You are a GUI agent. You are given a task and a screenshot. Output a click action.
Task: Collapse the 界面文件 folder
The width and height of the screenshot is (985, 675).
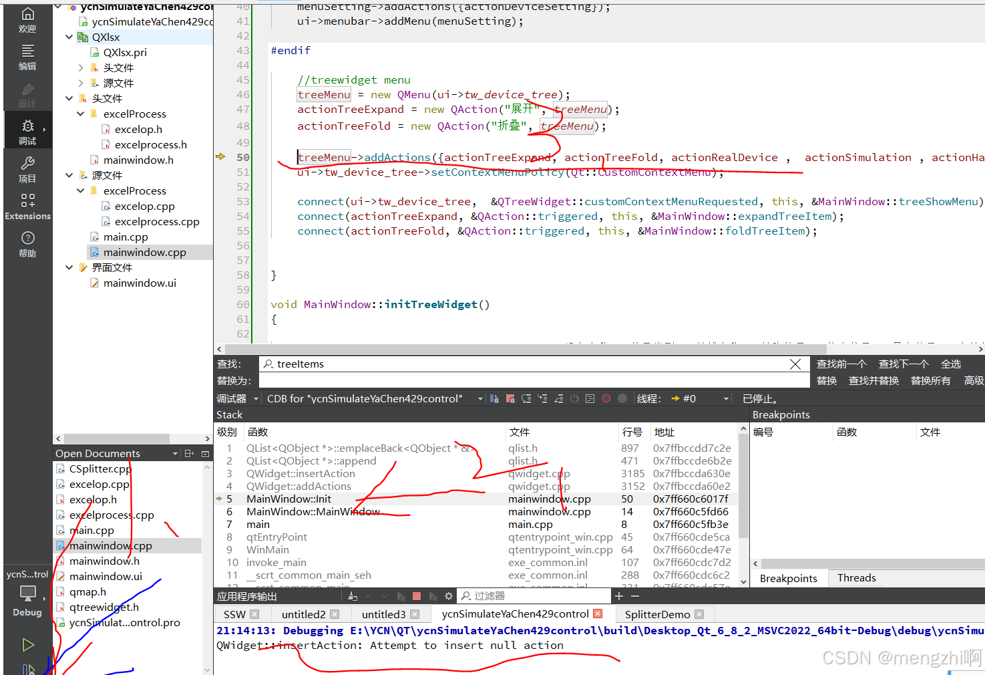coord(69,267)
